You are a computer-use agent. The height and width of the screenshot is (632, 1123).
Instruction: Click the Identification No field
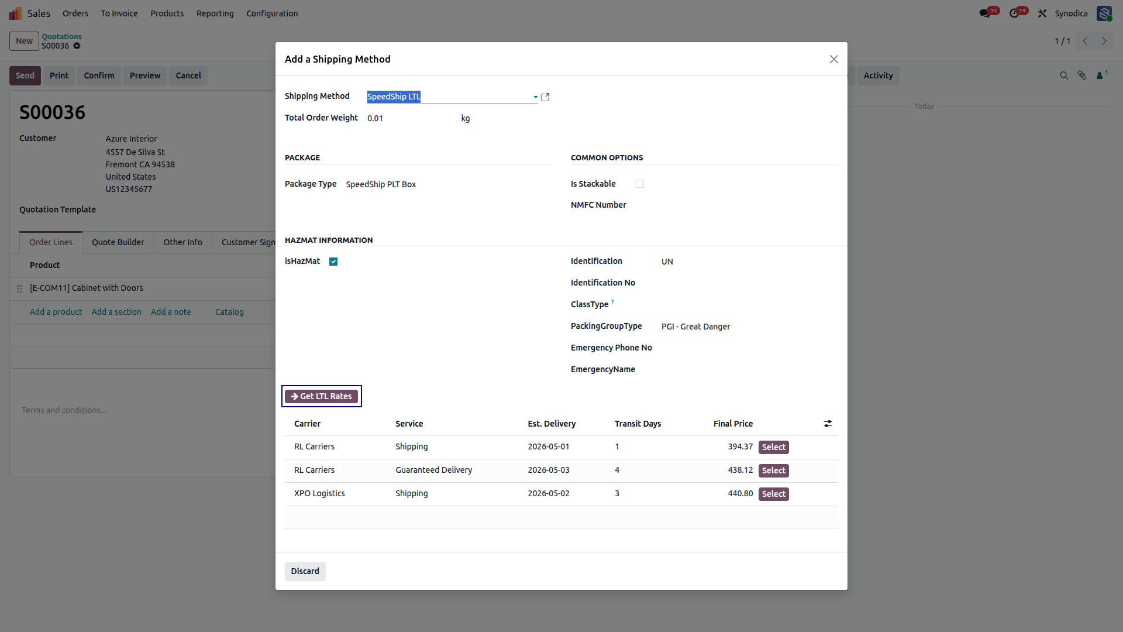[x=749, y=283]
